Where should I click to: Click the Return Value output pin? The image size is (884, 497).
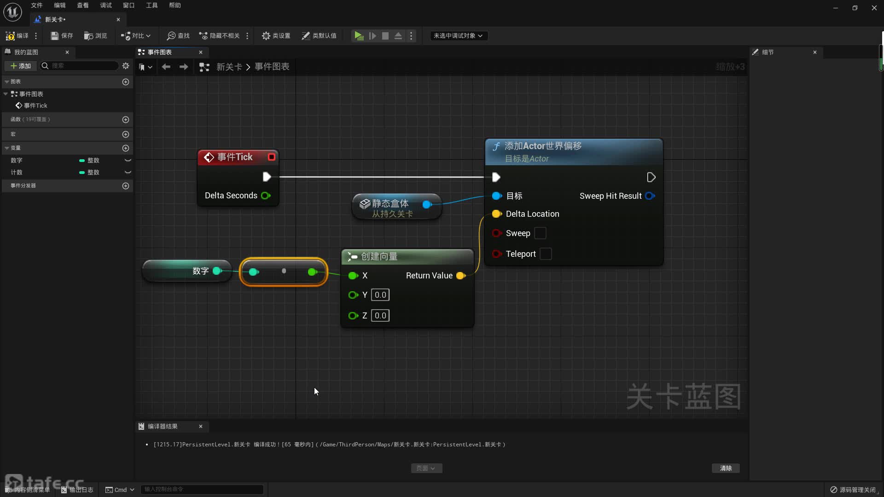coord(461,276)
